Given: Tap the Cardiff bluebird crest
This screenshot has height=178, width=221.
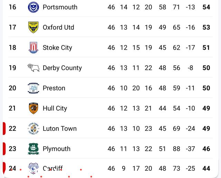Looking at the screenshot, I should pyautogui.click(x=33, y=168).
